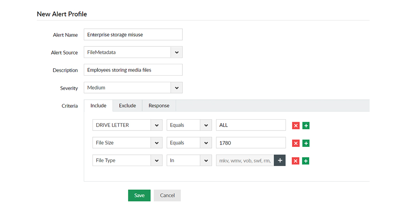Add a row after DRIVE LETTER criteria

point(306,125)
